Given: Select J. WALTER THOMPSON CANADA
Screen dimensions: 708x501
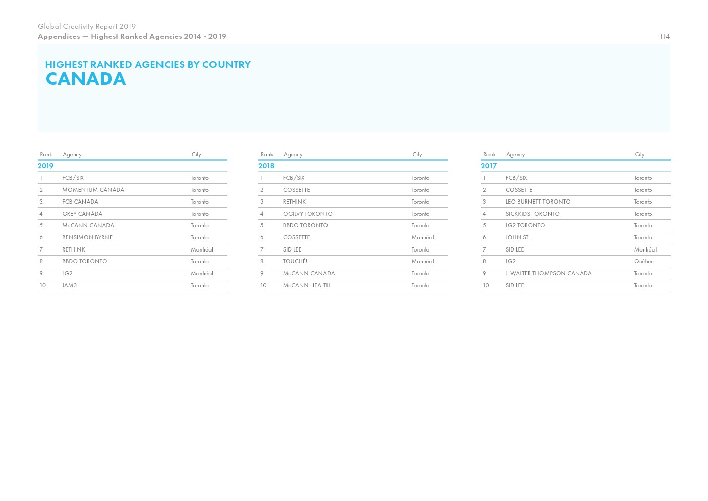Looking at the screenshot, I should point(548,273).
